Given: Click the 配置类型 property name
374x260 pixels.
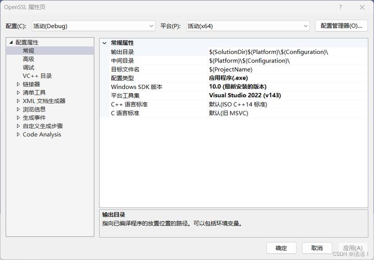Looking at the screenshot, I should tap(122, 78).
